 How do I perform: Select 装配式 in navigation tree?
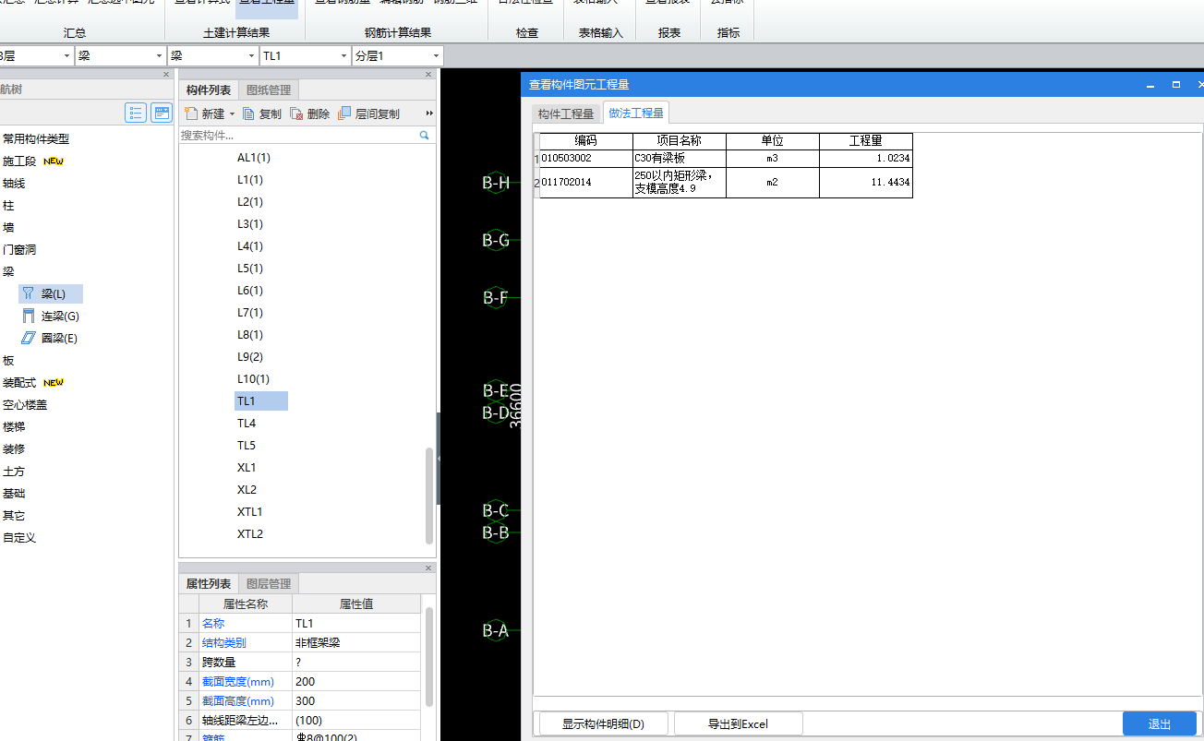pos(19,382)
